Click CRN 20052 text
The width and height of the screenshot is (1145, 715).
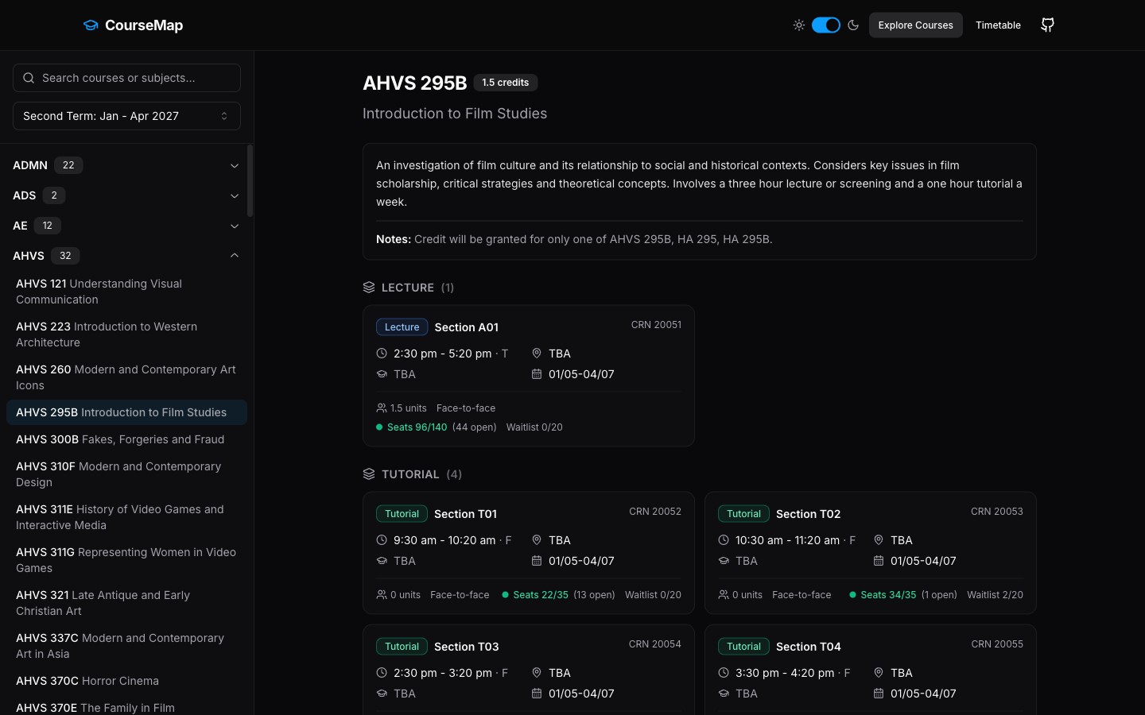(655, 512)
